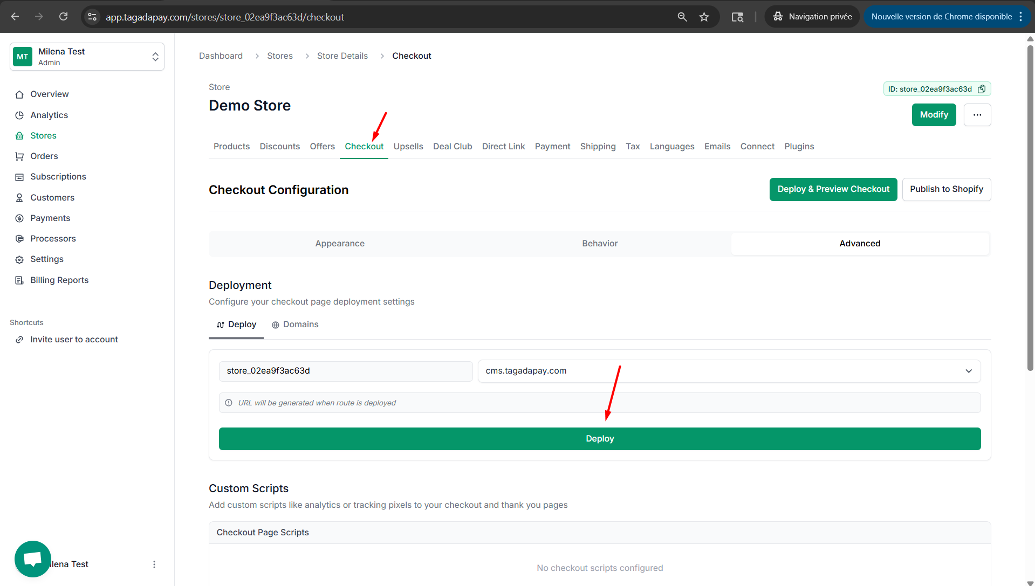Click the Subscriptions icon in sidebar
This screenshot has height=586, width=1035.
tap(19, 177)
